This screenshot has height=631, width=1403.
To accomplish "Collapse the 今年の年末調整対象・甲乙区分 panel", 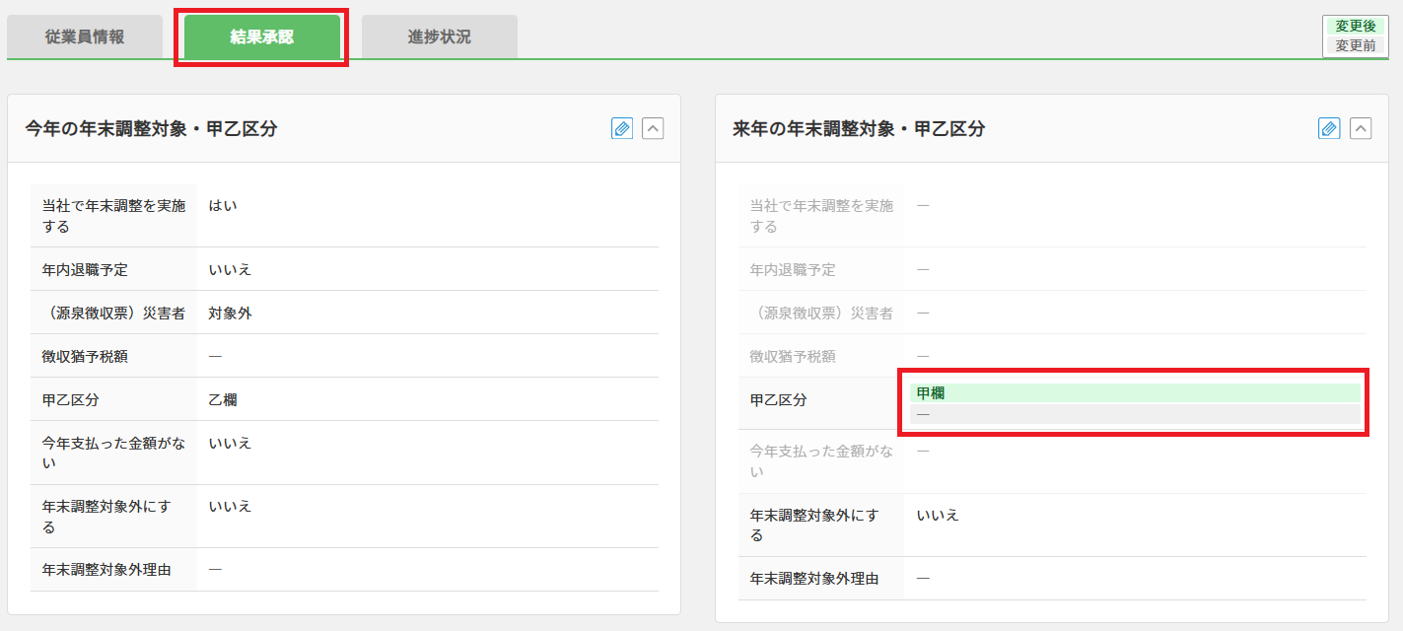I will (x=653, y=128).
